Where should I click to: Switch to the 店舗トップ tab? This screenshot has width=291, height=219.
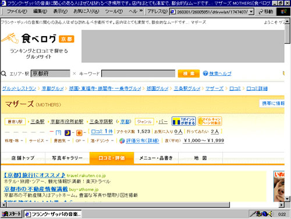coord(23,158)
